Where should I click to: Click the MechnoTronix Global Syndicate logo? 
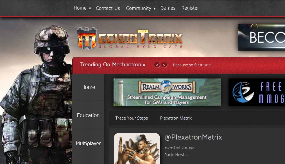coord(130,38)
